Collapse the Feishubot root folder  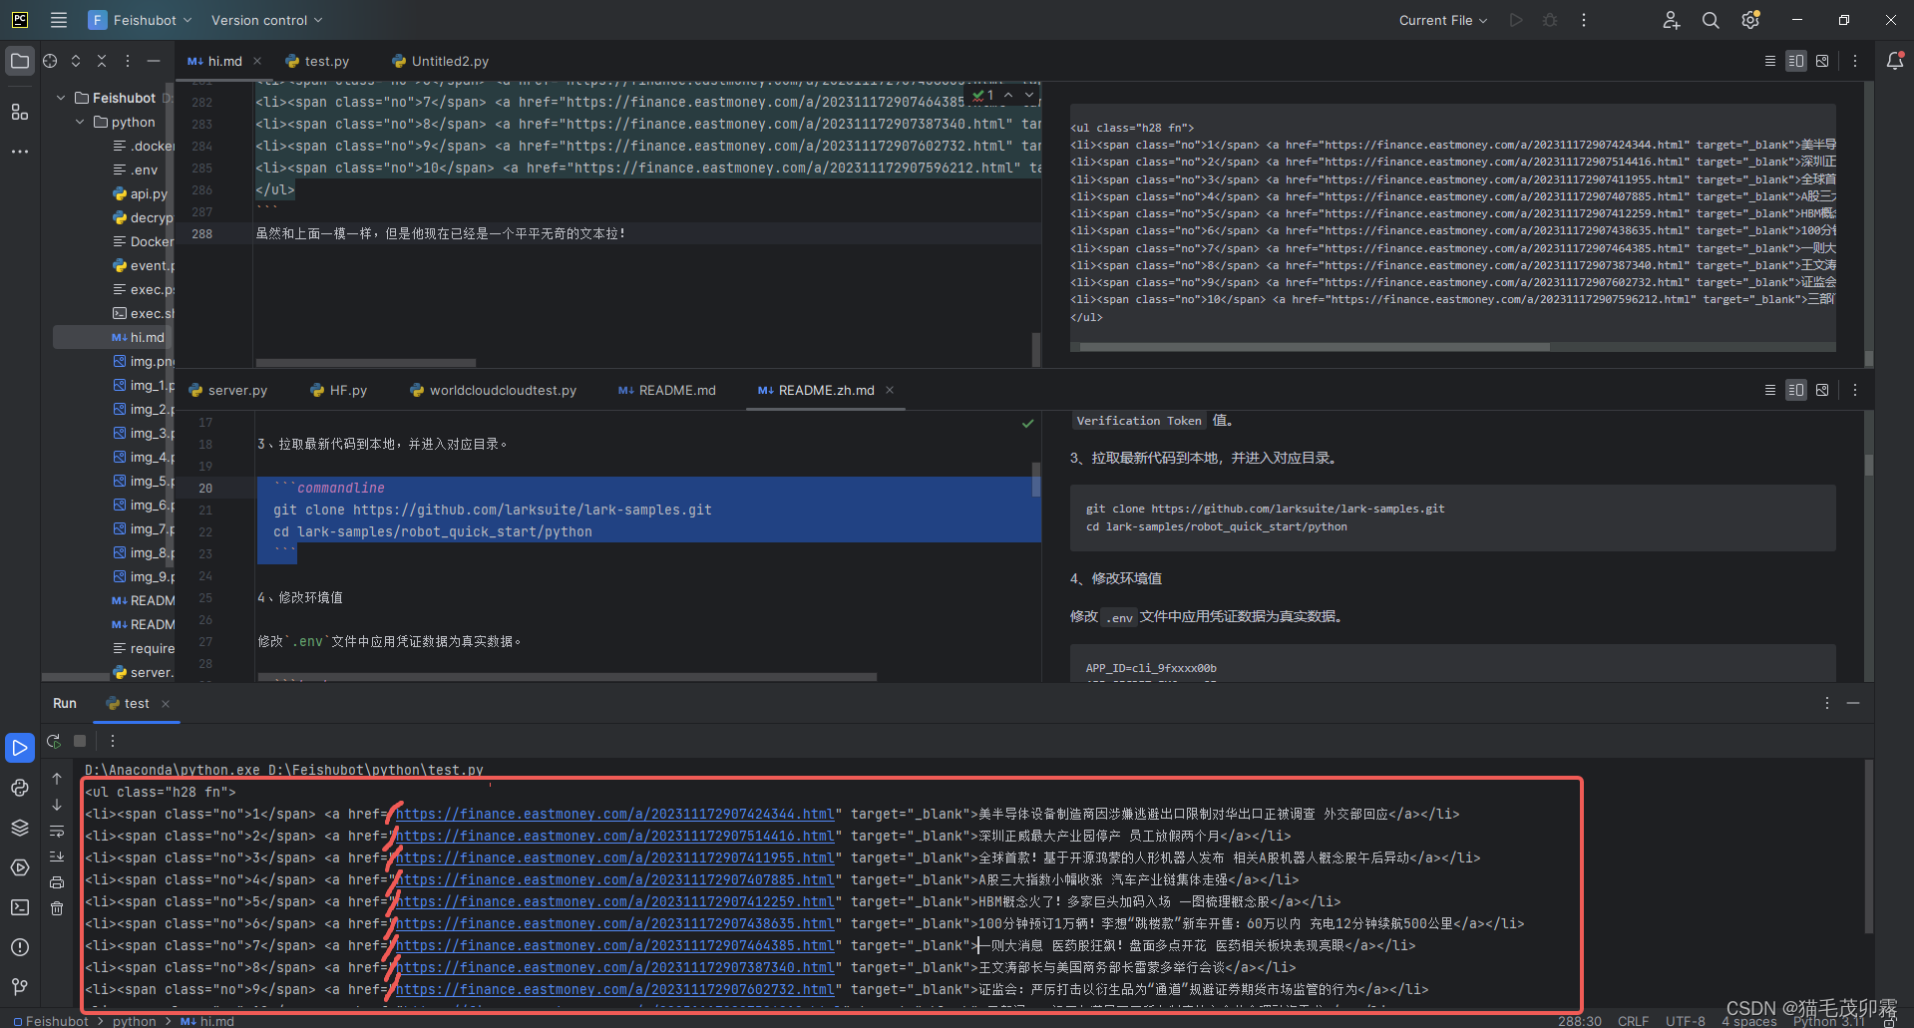[62, 98]
